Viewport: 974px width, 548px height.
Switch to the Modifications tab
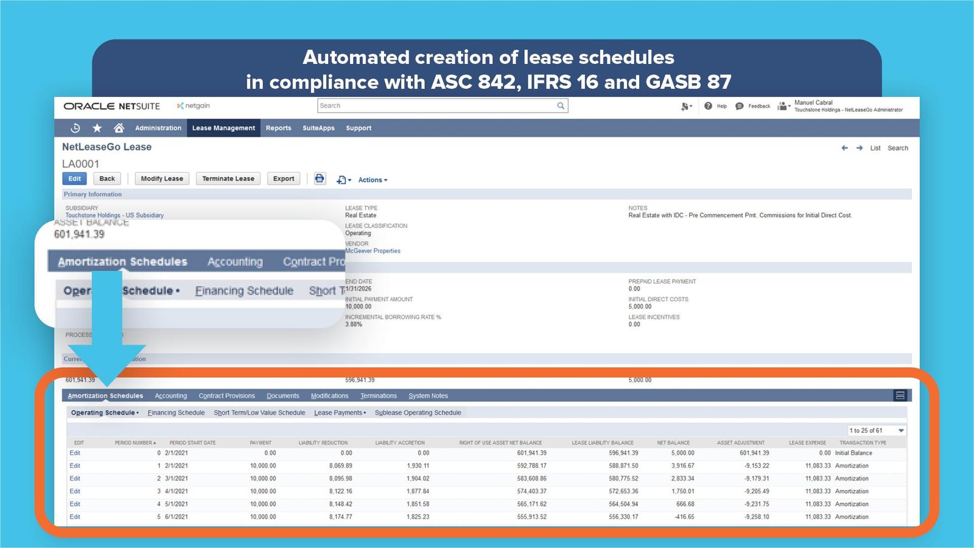[329, 396]
